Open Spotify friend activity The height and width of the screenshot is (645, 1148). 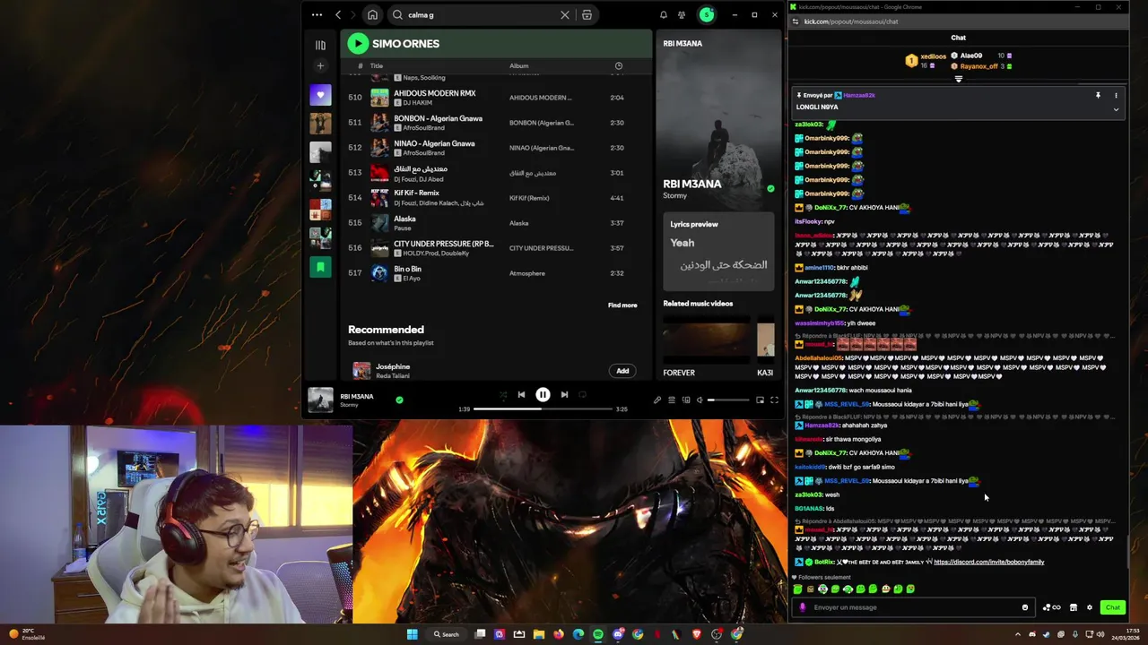pyautogui.click(x=682, y=15)
